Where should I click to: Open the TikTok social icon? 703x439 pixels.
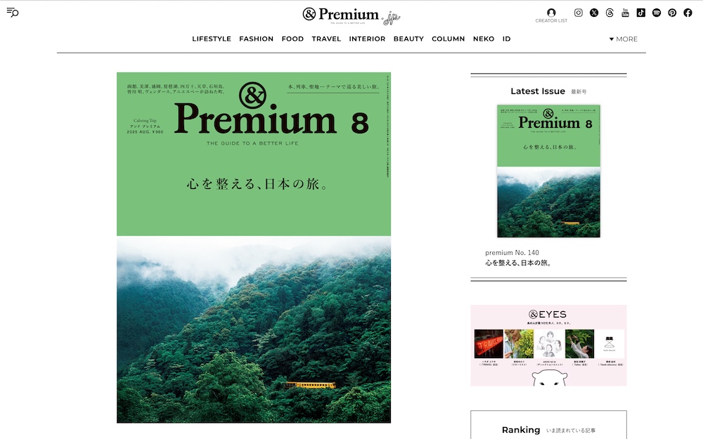click(x=641, y=13)
